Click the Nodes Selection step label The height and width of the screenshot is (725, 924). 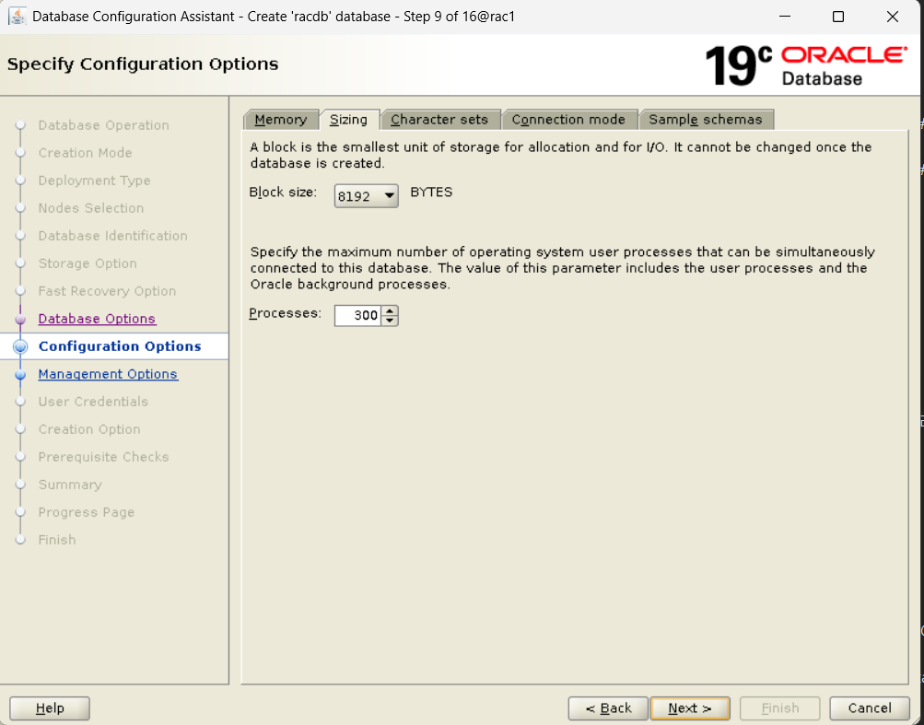point(91,208)
